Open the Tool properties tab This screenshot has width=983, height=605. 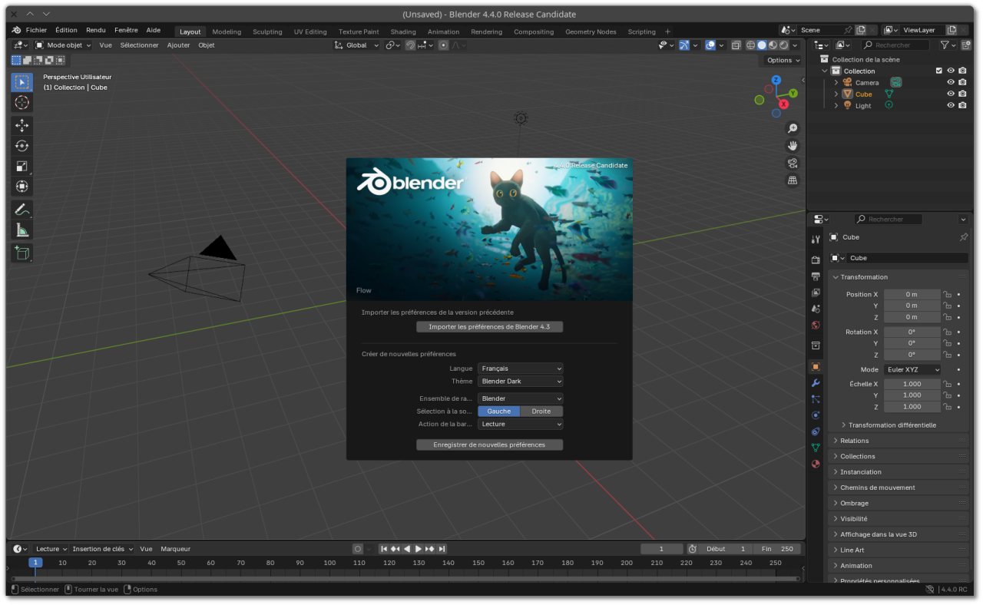pos(816,240)
